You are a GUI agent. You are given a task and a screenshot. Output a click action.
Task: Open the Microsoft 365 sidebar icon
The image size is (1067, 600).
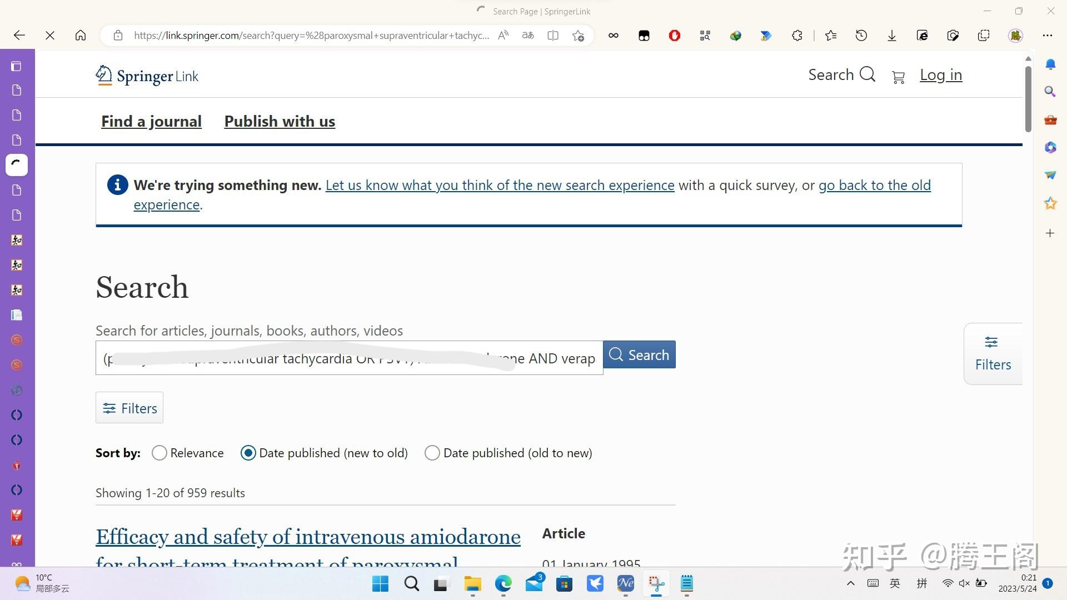click(x=1050, y=147)
